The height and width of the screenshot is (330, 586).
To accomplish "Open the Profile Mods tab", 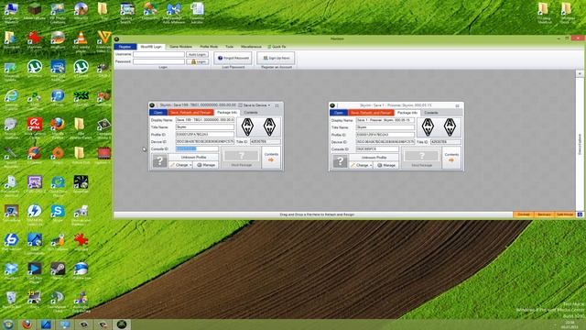I will coord(209,47).
